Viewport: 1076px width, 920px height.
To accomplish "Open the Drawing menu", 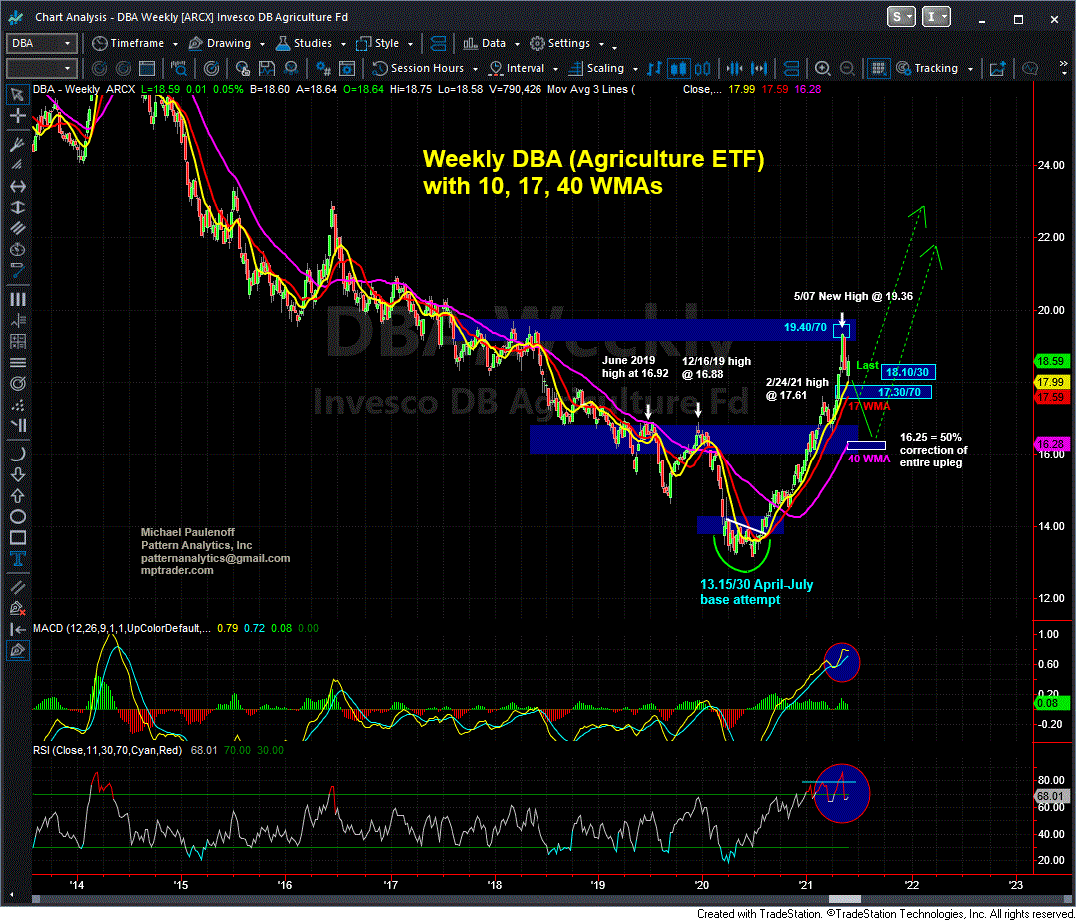I will click(x=228, y=43).
